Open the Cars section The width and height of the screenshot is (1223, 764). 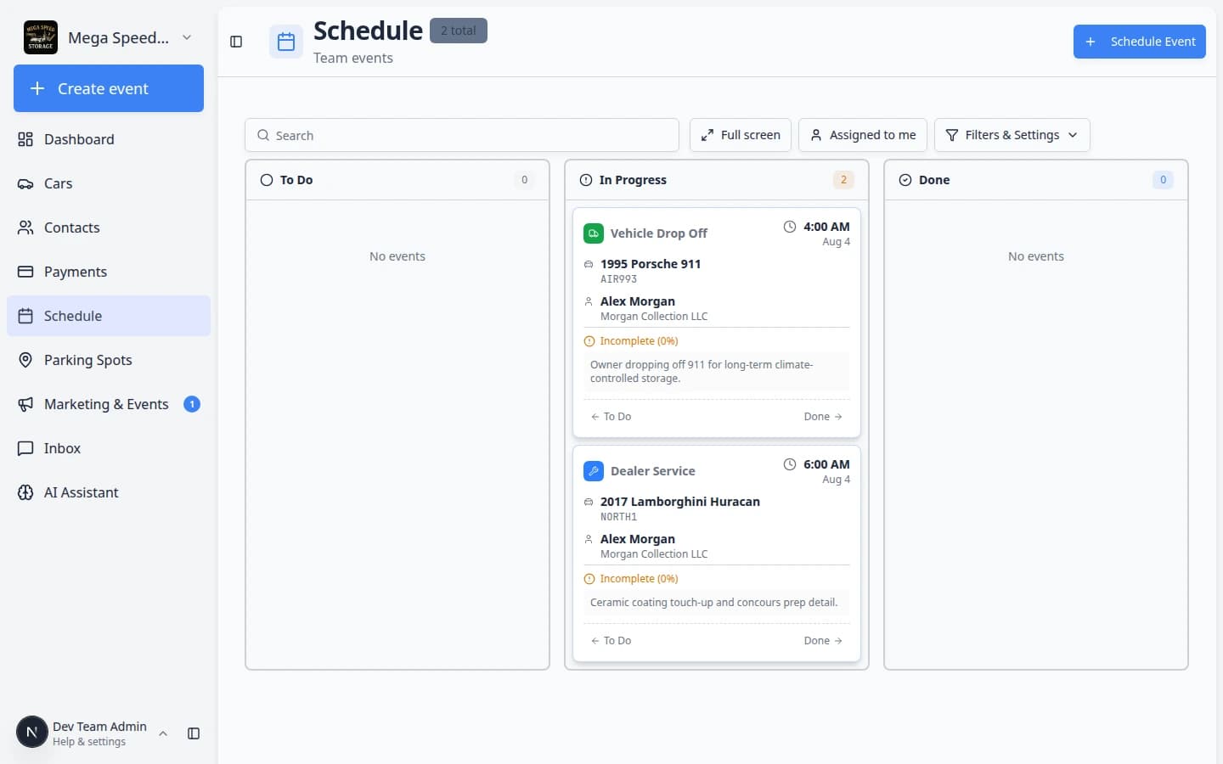[x=109, y=183]
